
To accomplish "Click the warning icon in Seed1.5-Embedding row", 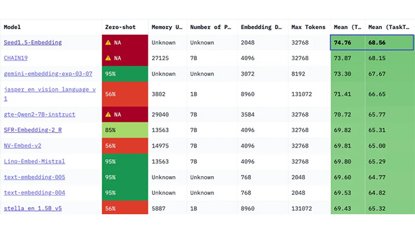I will click(108, 43).
